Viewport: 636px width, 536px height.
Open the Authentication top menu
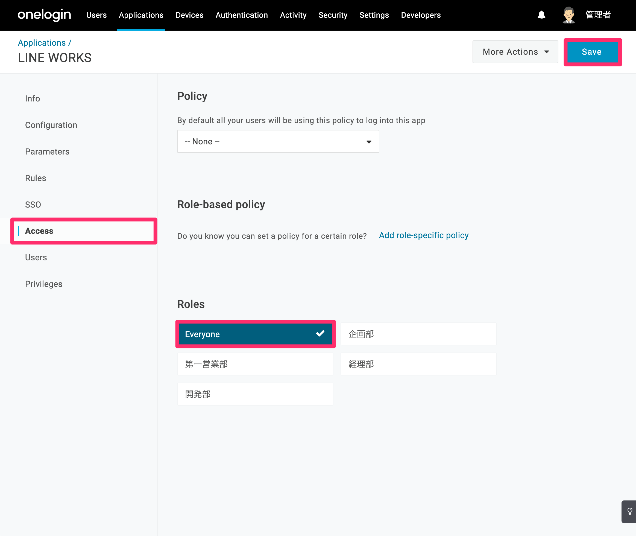coord(242,15)
